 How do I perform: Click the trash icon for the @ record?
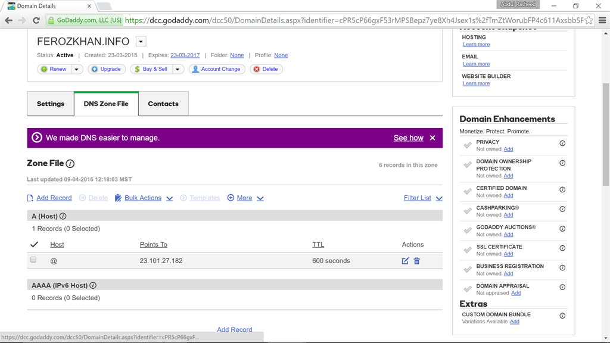416,261
